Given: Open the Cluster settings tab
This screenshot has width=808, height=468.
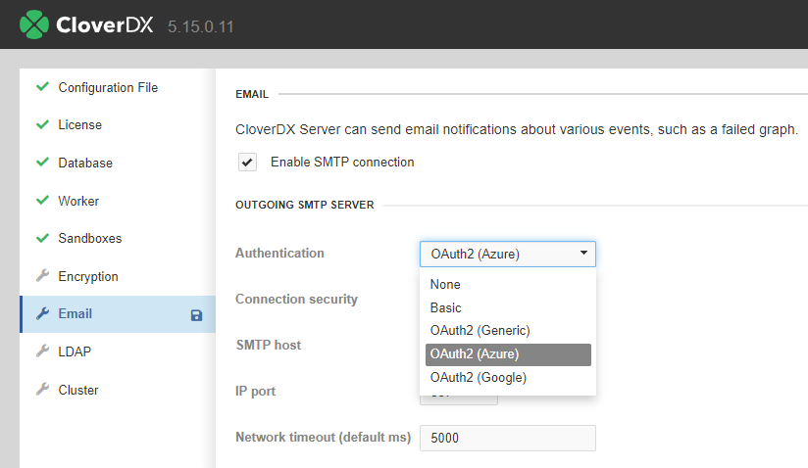Looking at the screenshot, I should click(78, 390).
